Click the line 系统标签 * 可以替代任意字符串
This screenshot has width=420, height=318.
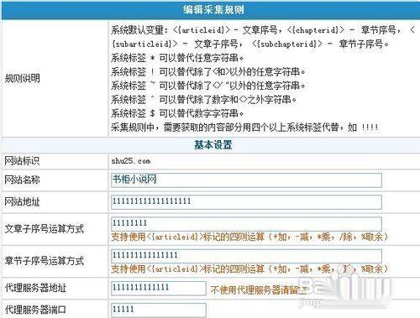177,58
